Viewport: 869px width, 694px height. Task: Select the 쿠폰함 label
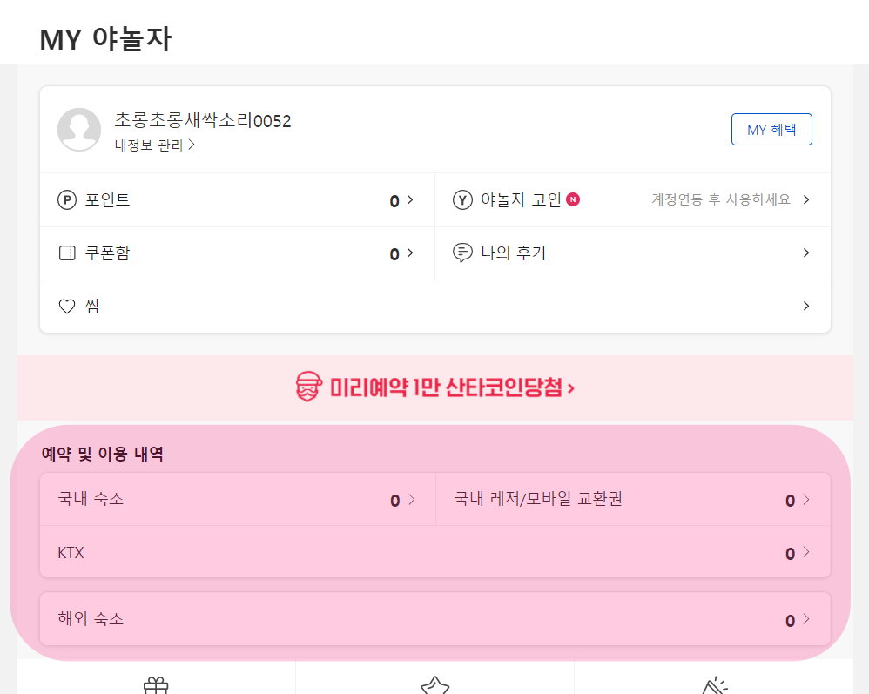pyautogui.click(x=107, y=253)
